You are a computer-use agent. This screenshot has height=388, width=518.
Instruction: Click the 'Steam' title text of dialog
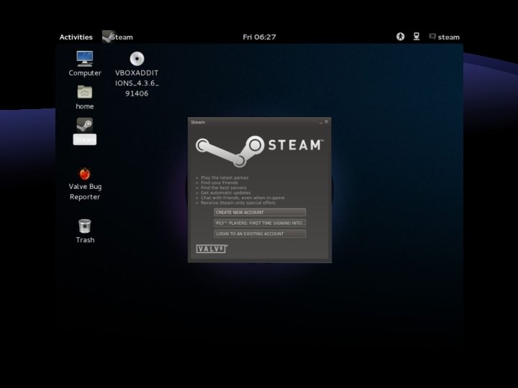pyautogui.click(x=198, y=122)
